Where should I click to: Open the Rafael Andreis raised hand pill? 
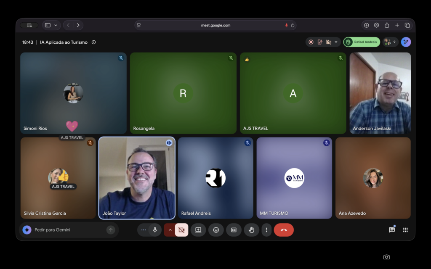pos(362,42)
